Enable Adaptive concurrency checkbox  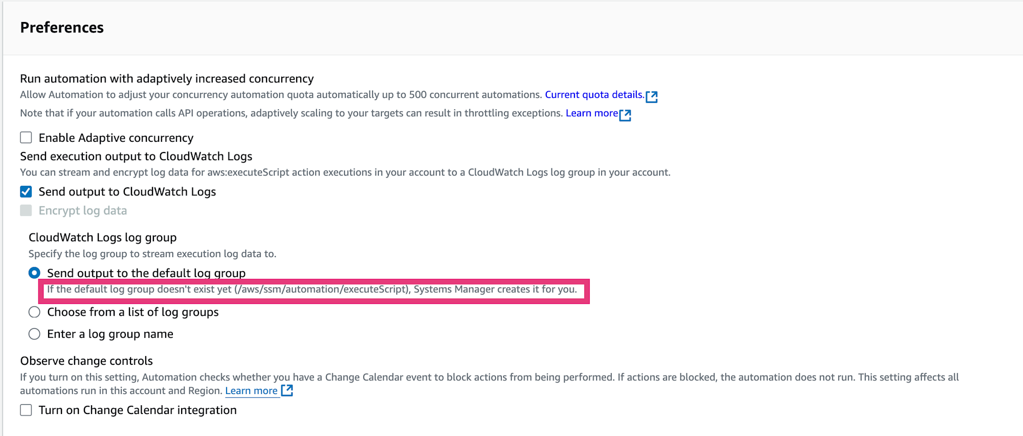[26, 138]
